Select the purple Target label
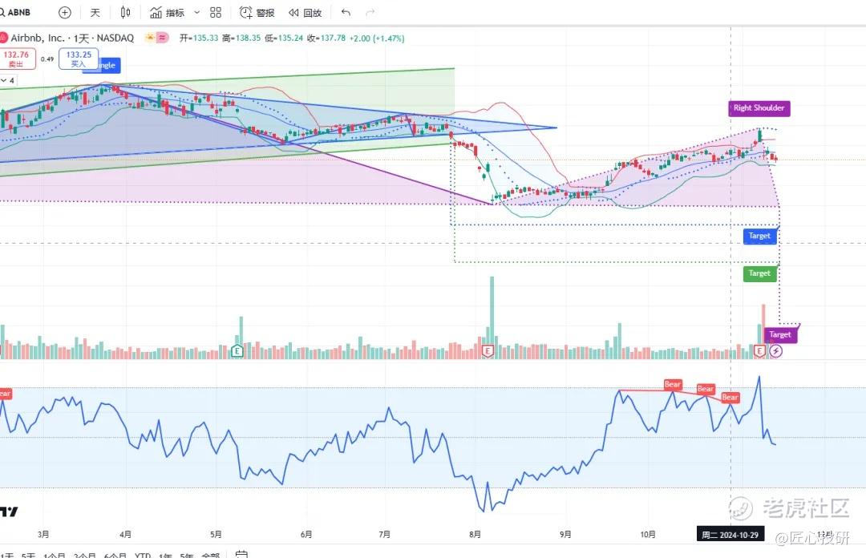 780,334
